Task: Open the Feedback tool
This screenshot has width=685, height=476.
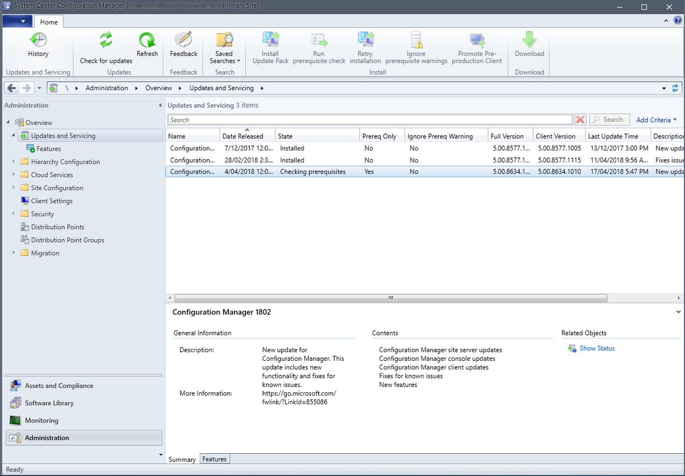Action: point(183,46)
